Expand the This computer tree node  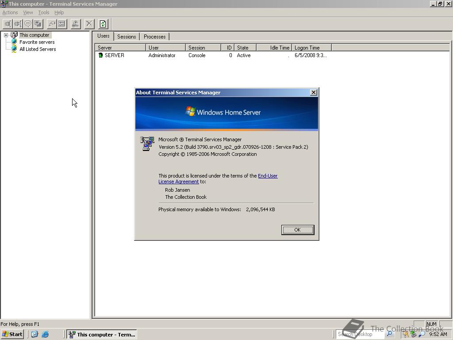[x=6, y=35]
